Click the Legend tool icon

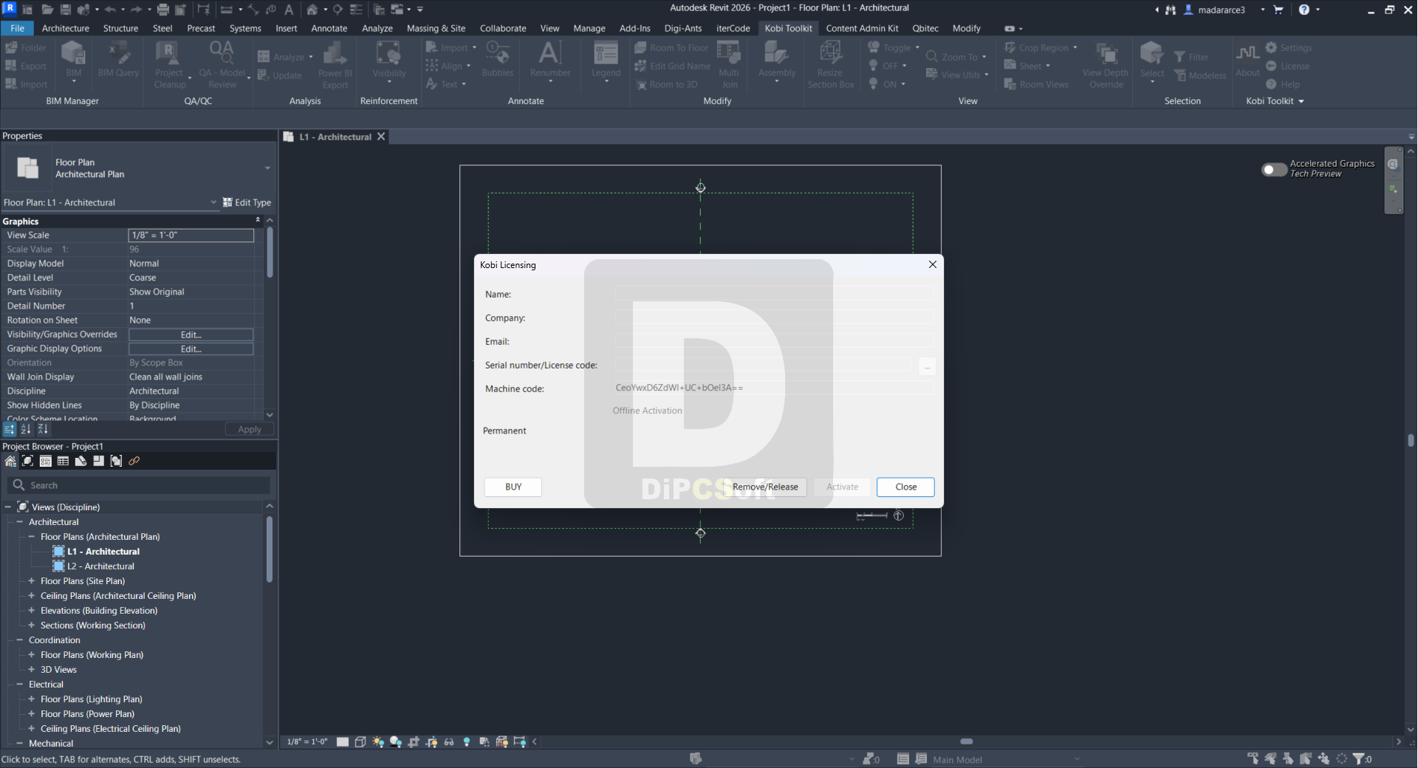[x=606, y=61]
